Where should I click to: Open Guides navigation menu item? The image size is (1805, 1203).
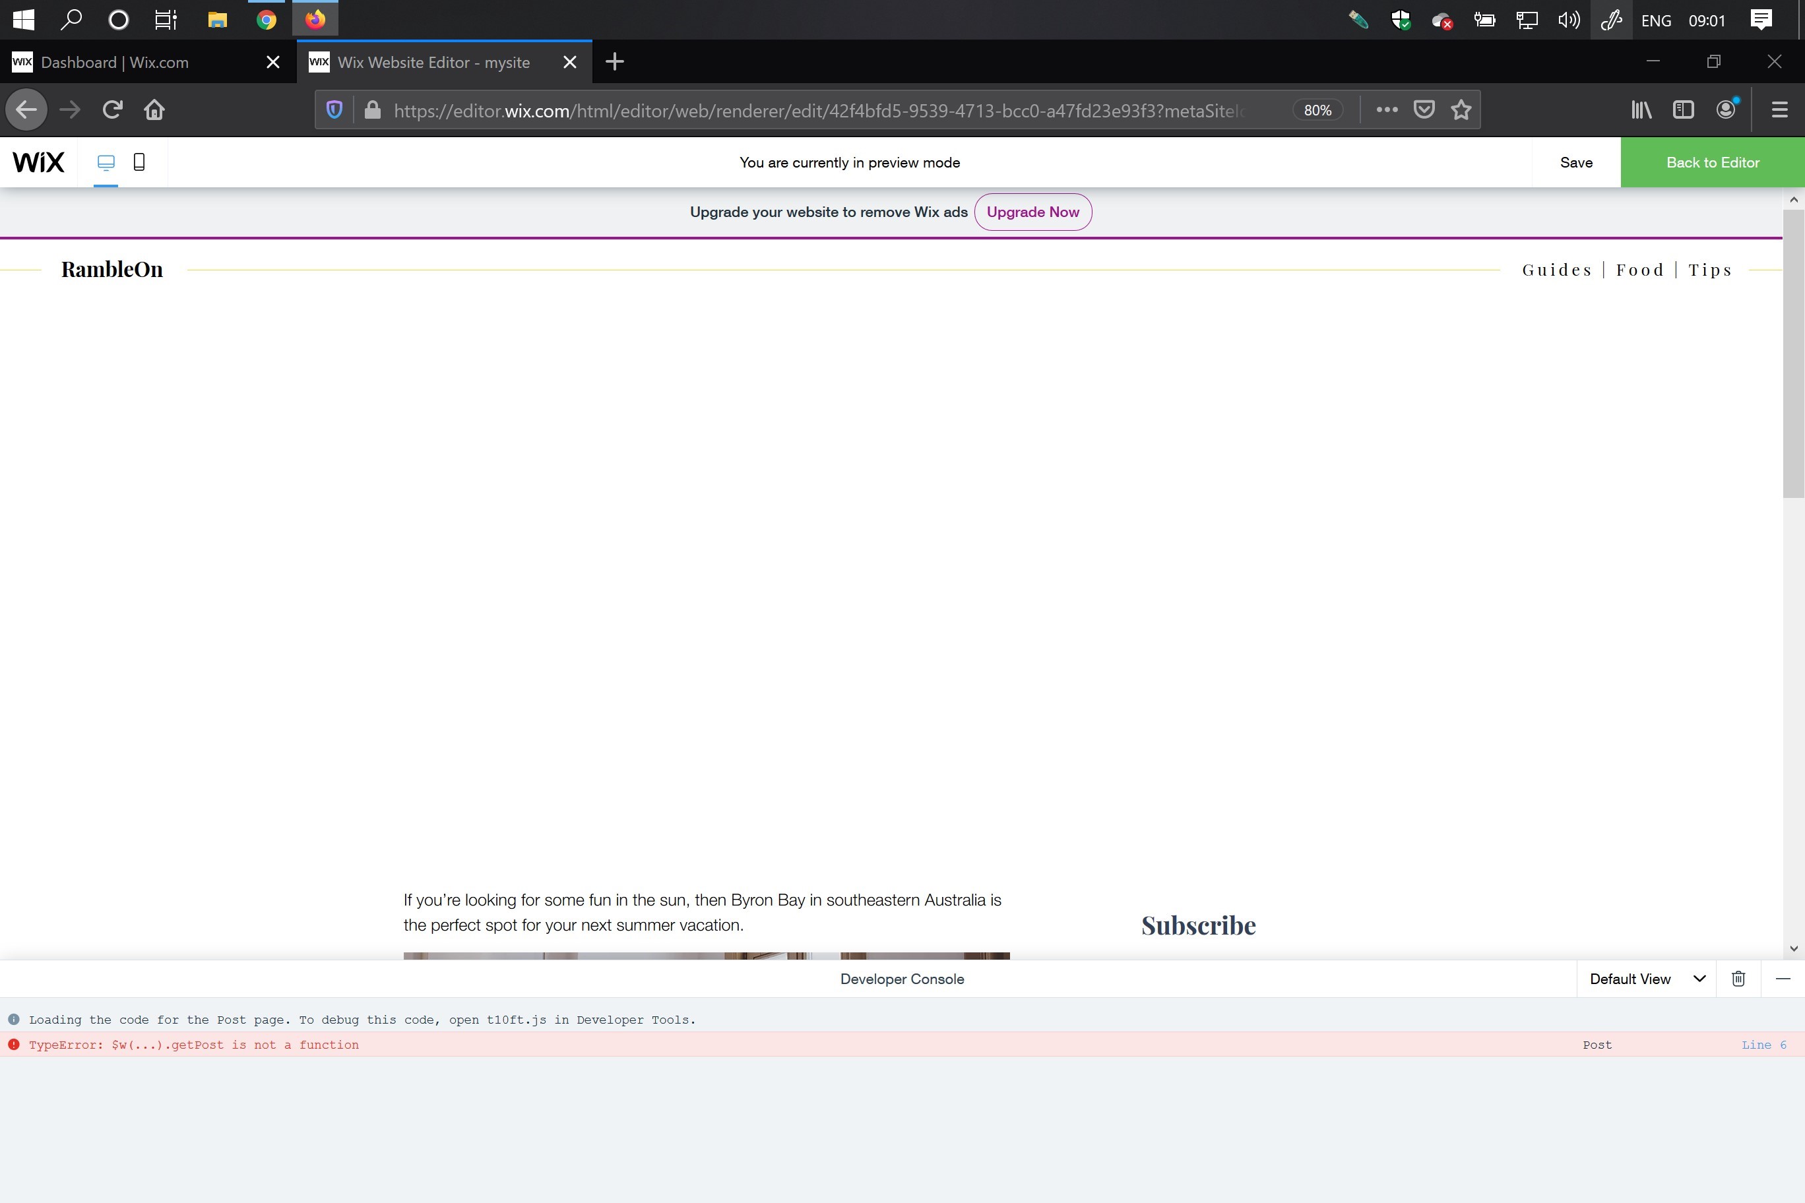tap(1556, 270)
